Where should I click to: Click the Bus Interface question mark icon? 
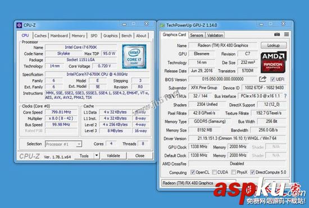pos(285,96)
